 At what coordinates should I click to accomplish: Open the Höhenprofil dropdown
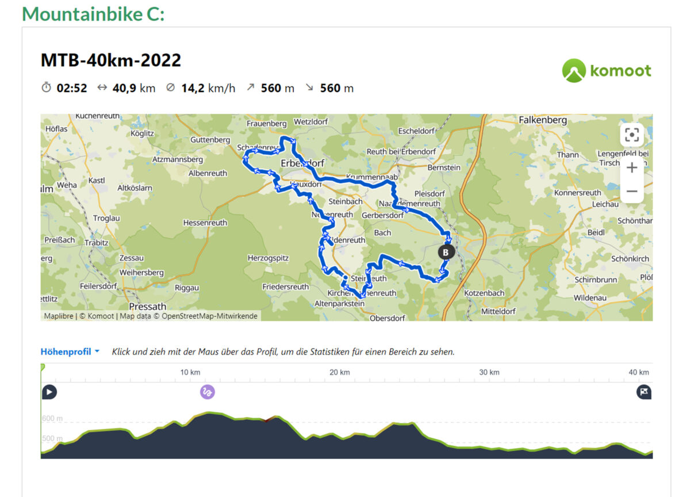[x=70, y=351]
